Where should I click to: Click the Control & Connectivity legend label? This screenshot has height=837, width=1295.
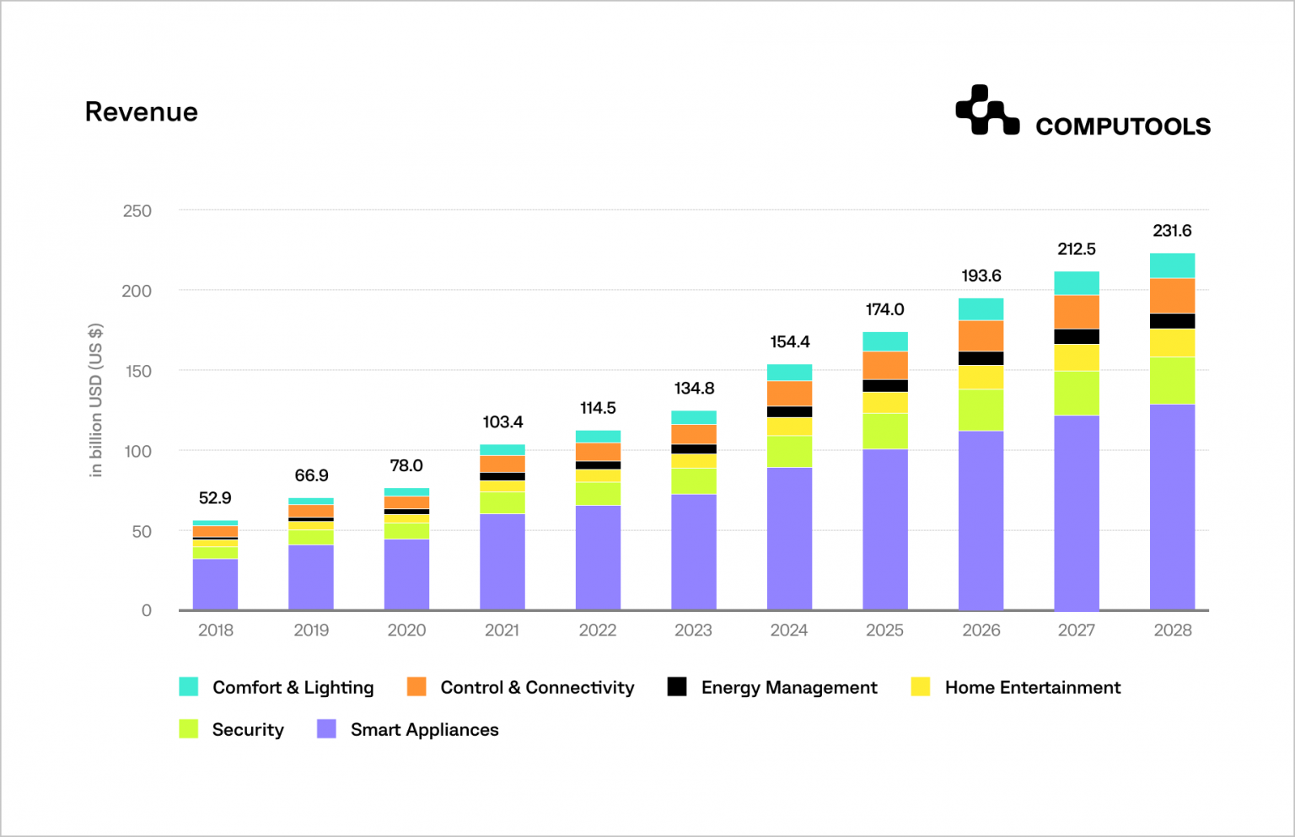(x=537, y=688)
